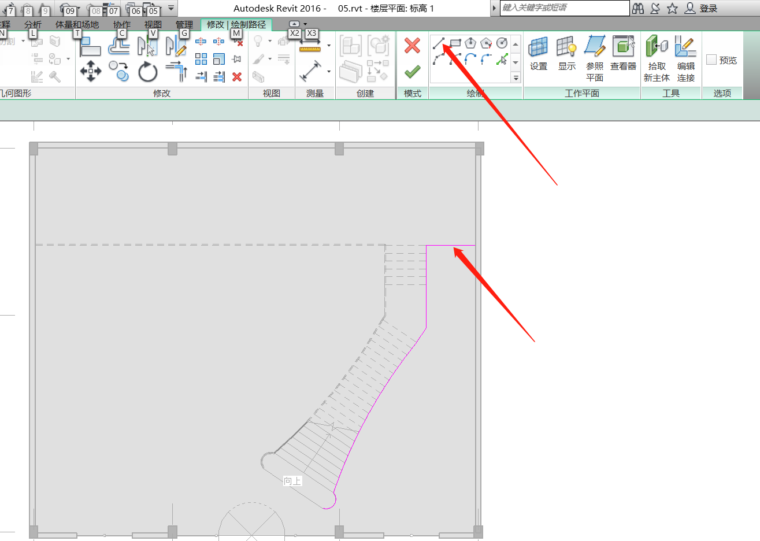Choose the Rectangle draw tool

pyautogui.click(x=455, y=43)
